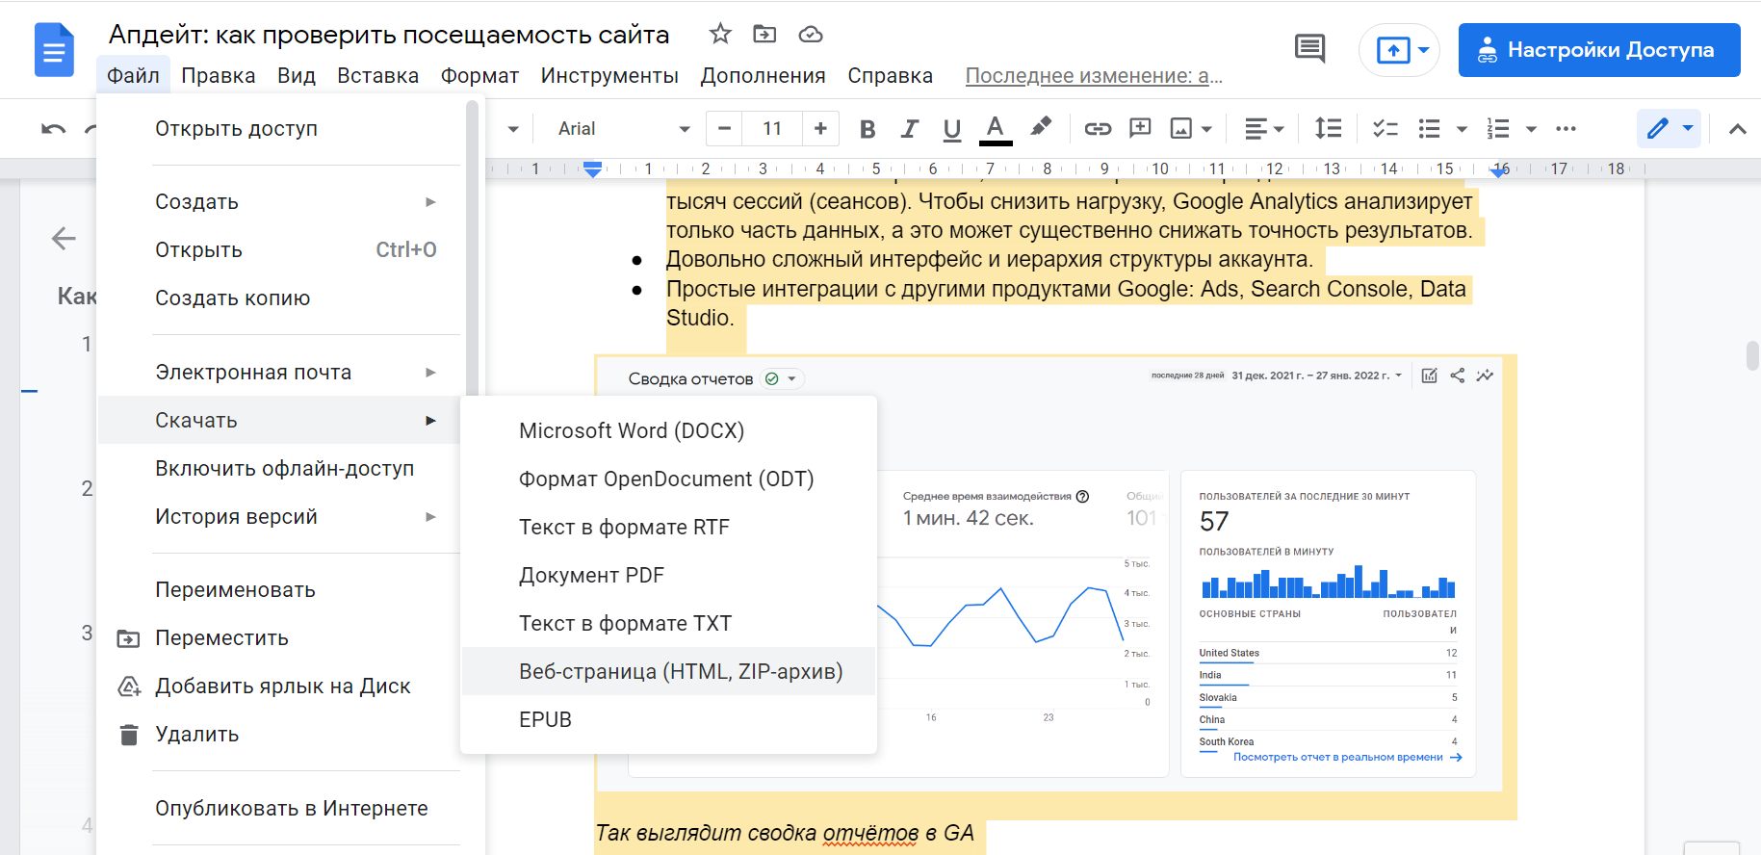Click the cloud save status icon
1761x855 pixels.
811,35
